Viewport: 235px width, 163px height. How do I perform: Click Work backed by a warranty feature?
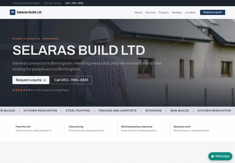(x=139, y=128)
